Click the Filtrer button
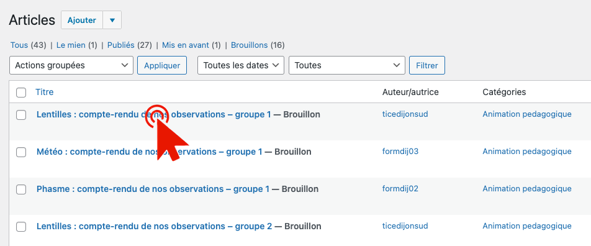 (x=427, y=65)
